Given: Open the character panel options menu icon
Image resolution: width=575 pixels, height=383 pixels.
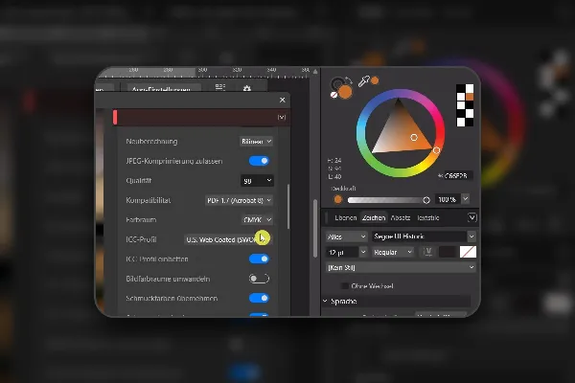Looking at the screenshot, I should click(471, 217).
